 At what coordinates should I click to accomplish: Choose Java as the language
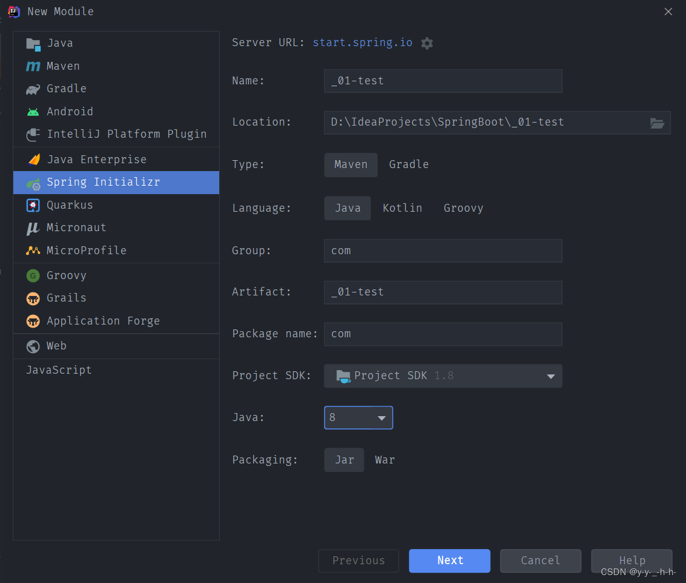pyautogui.click(x=347, y=208)
